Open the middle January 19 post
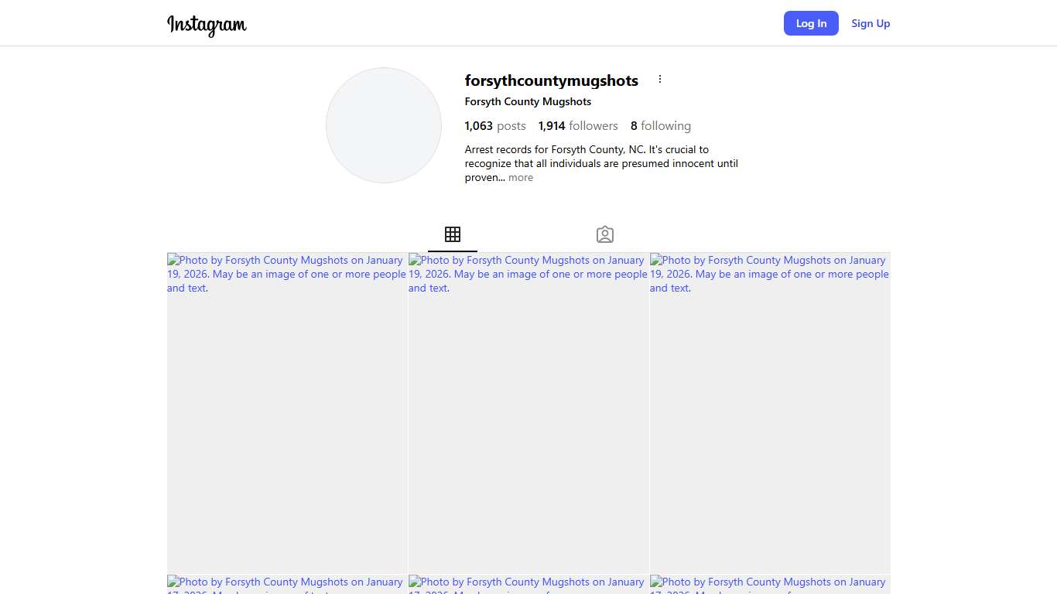The width and height of the screenshot is (1057, 594). (528, 412)
